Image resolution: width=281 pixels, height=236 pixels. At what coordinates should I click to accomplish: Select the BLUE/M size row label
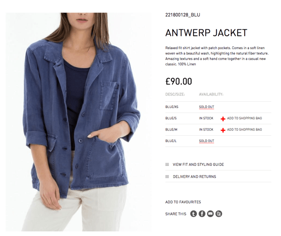pos(171,129)
